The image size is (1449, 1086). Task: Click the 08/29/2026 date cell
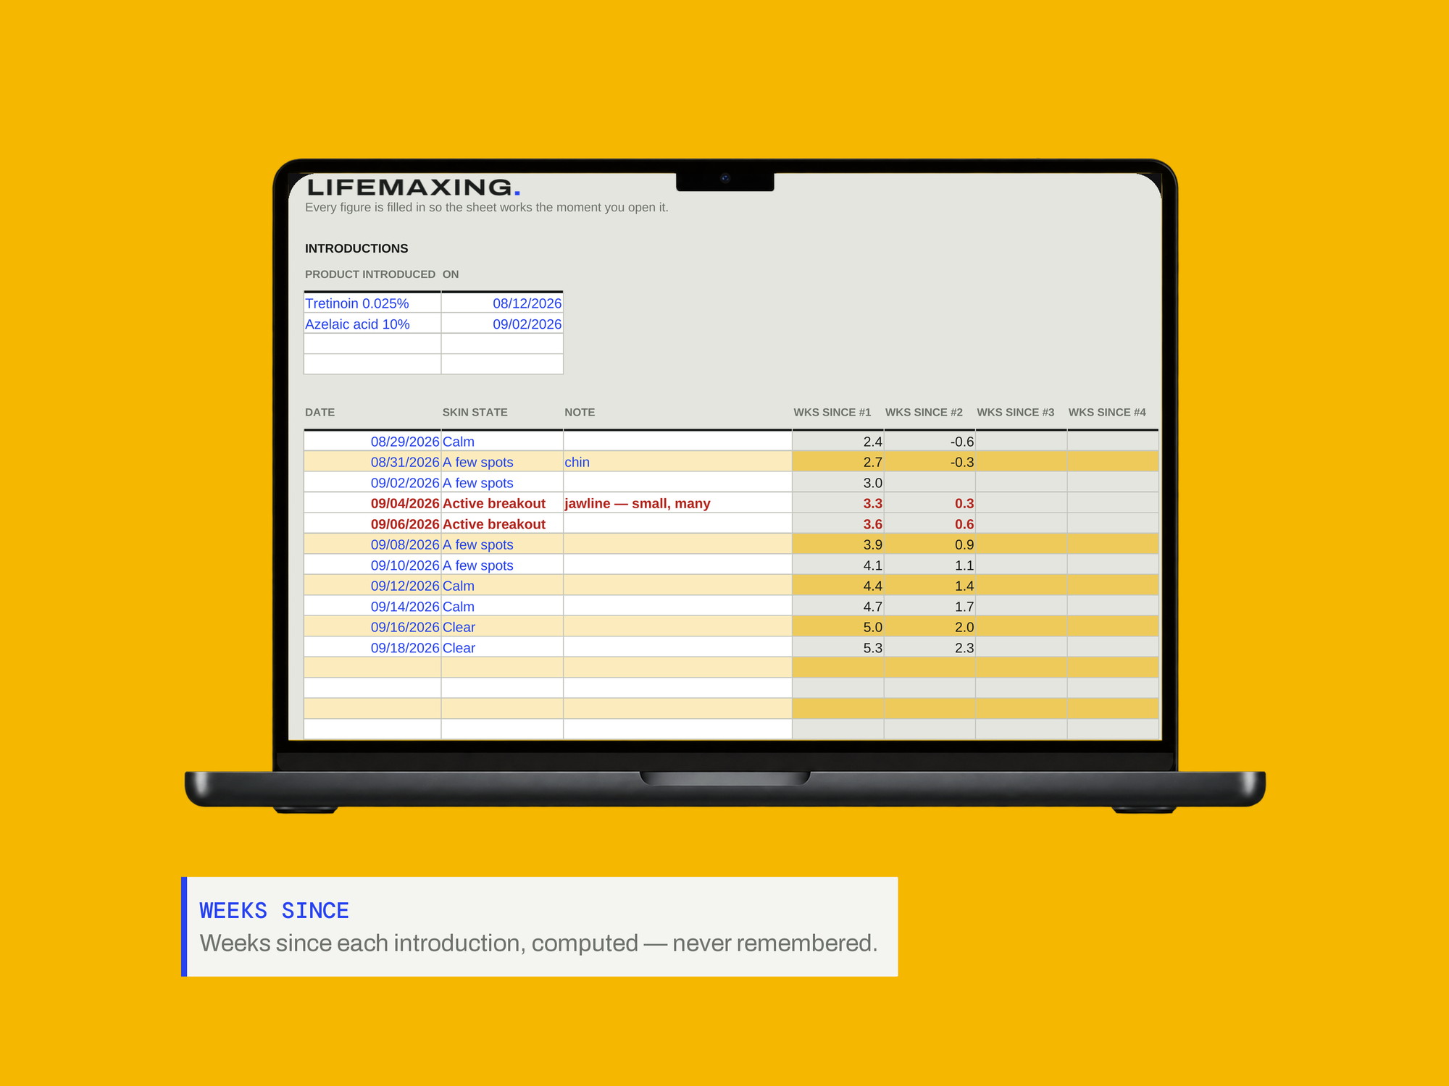(372, 441)
